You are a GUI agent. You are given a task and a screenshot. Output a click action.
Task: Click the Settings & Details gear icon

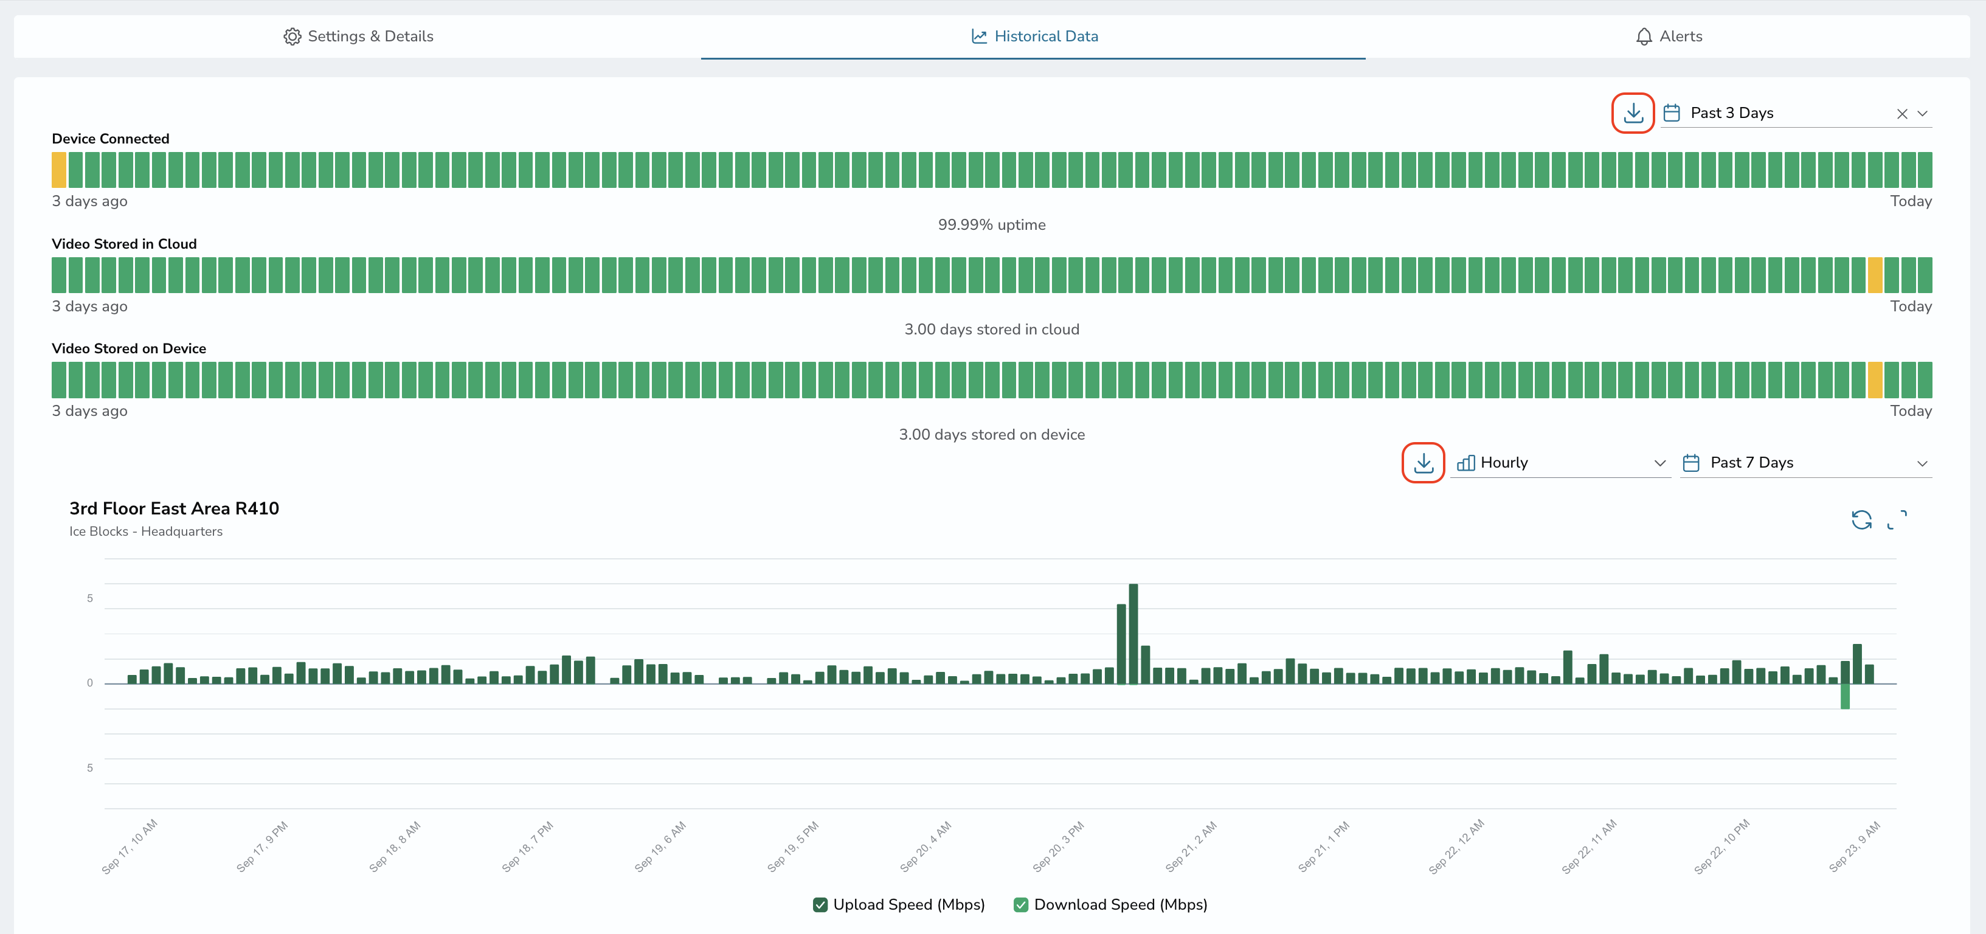click(x=292, y=36)
